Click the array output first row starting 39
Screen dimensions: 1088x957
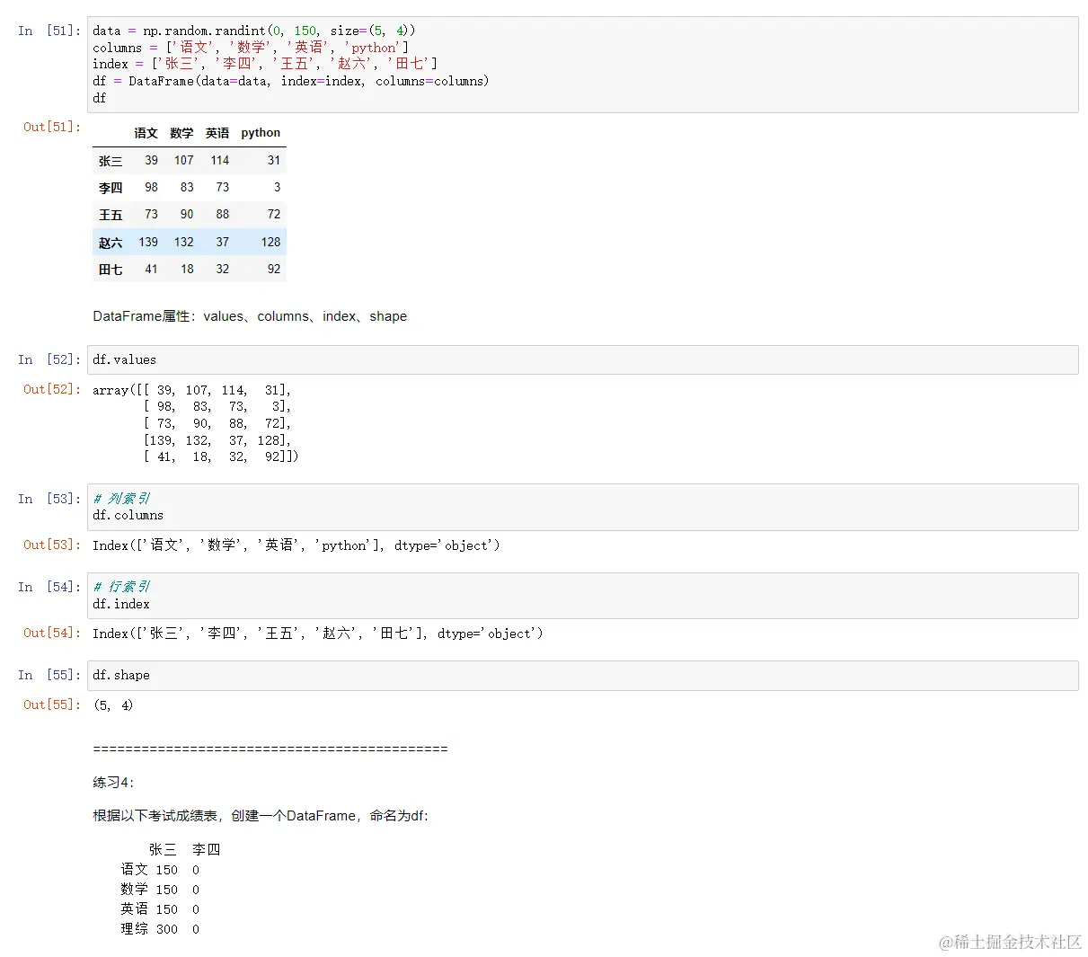[x=191, y=390]
